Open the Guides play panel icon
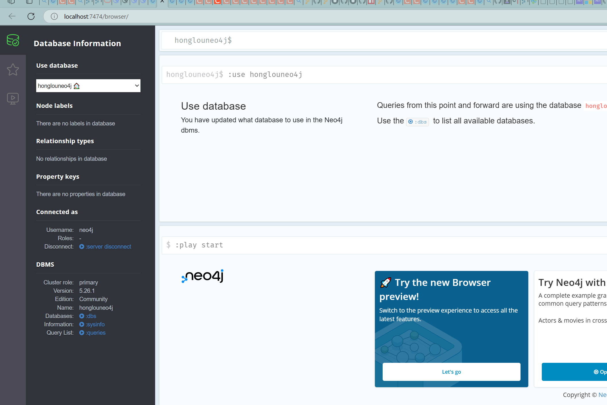Screen dimensions: 607x405 click(13, 98)
